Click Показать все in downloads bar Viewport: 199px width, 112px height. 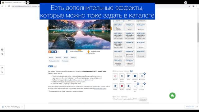point(190,107)
